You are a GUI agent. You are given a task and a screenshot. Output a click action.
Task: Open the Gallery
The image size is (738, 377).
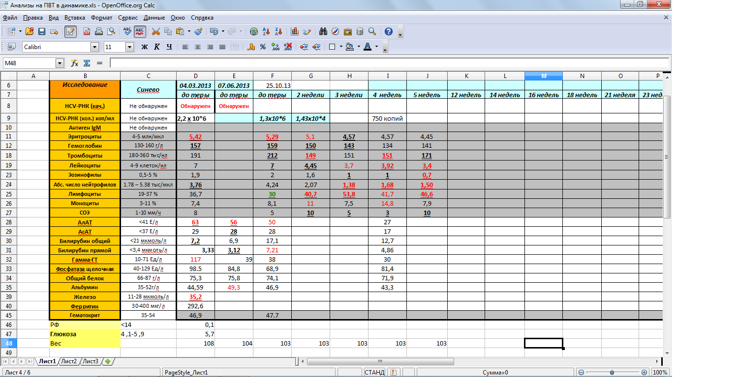(348, 31)
